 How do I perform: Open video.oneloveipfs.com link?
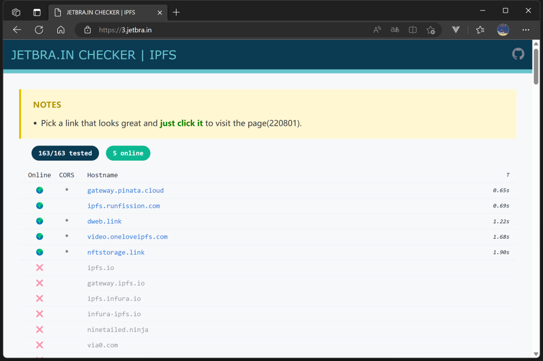coord(127,237)
